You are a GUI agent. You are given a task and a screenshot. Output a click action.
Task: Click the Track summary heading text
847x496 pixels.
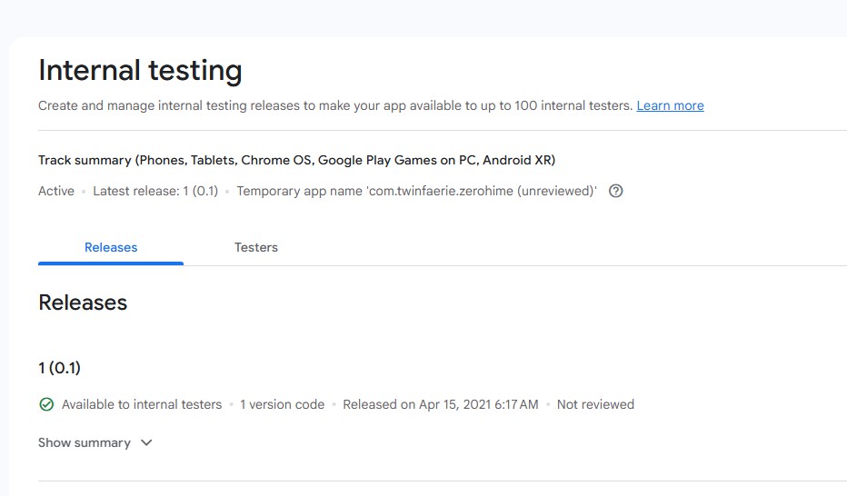296,160
